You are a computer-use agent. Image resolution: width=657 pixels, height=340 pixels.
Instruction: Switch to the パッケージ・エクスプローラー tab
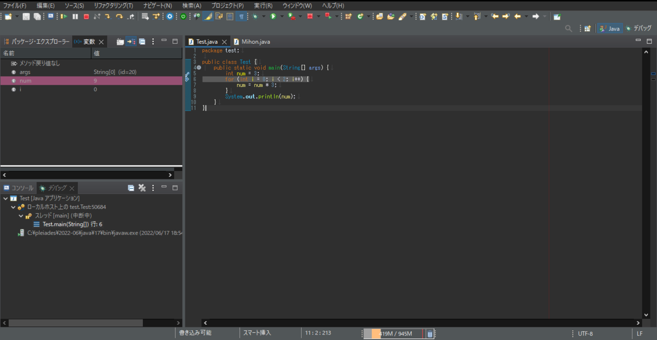tap(37, 42)
